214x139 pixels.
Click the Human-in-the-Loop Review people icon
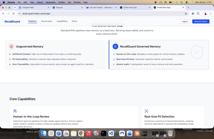[15, 111]
